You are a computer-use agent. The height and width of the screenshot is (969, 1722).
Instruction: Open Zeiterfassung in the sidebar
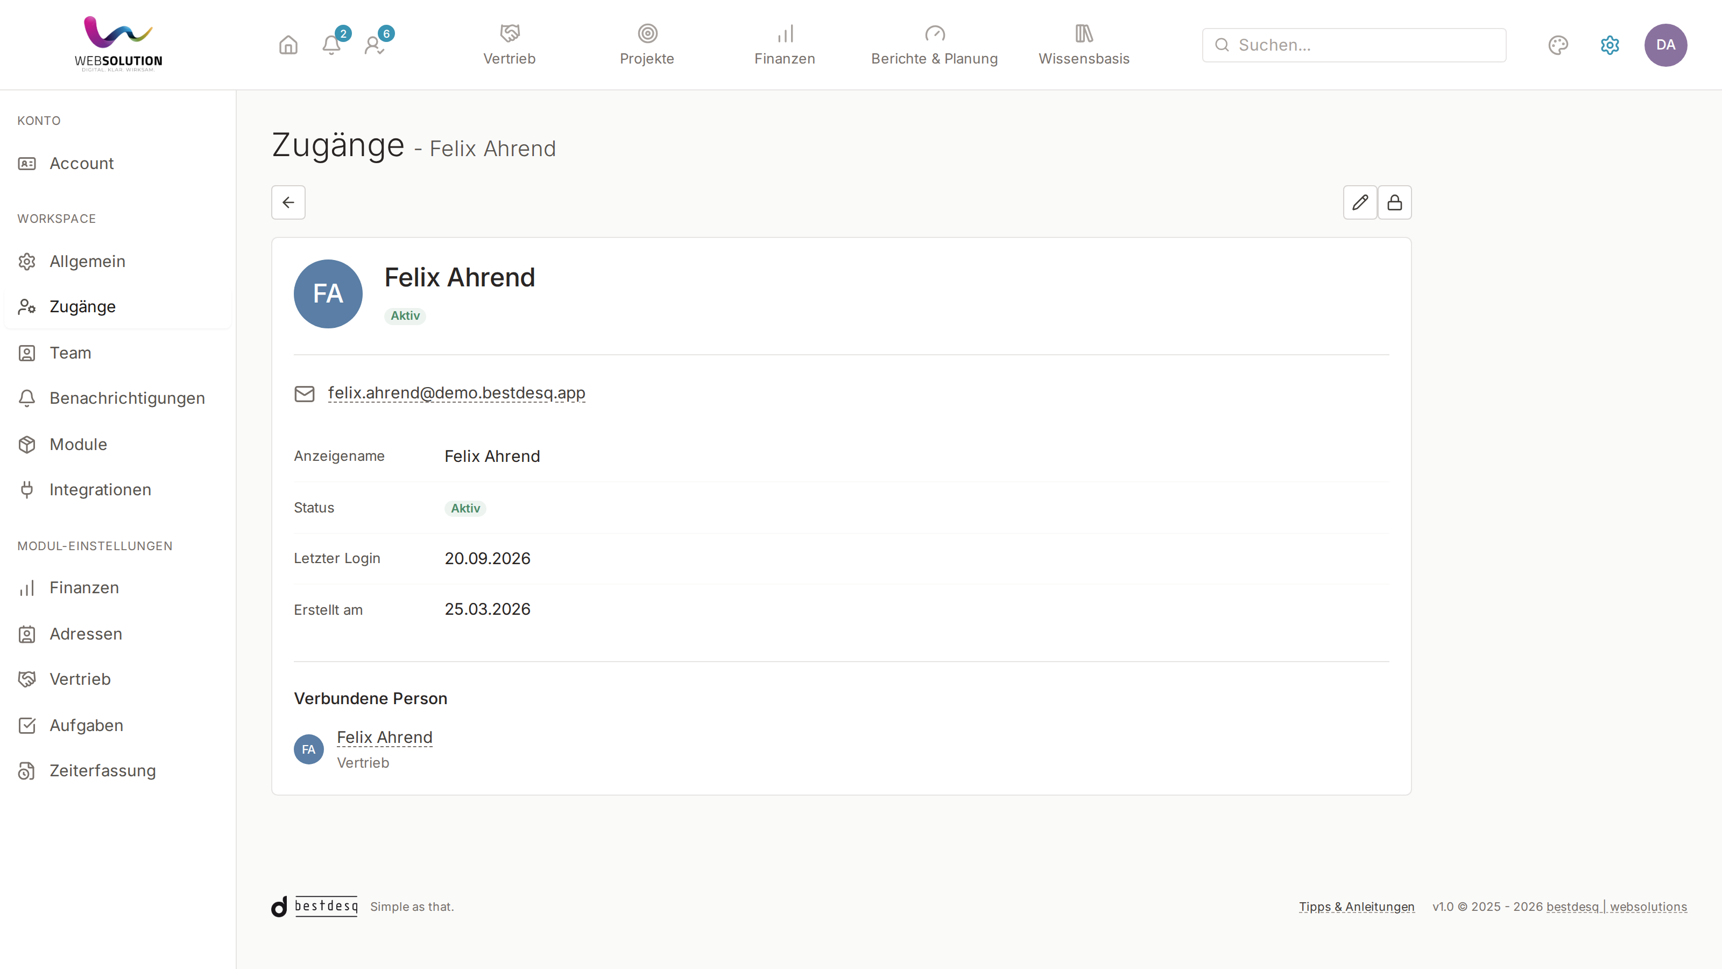tap(118, 770)
